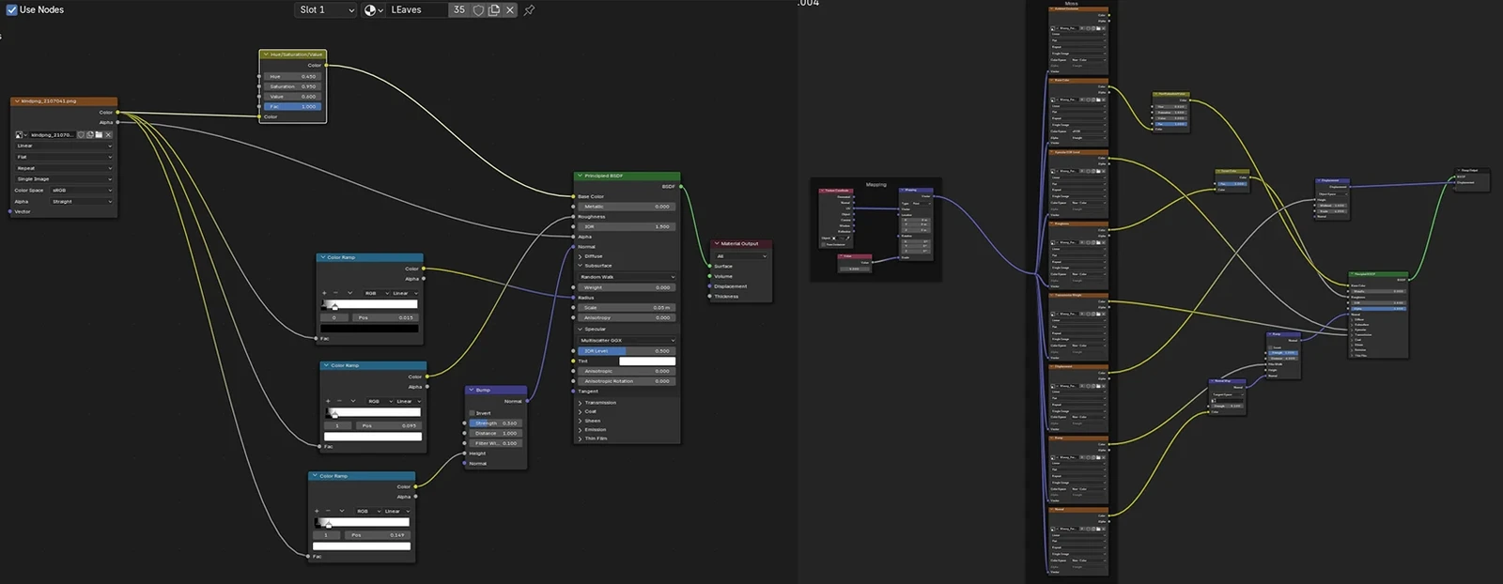Toggle fake user shield on kindpng image datablock
The width and height of the screenshot is (1503, 584).
tap(81, 134)
